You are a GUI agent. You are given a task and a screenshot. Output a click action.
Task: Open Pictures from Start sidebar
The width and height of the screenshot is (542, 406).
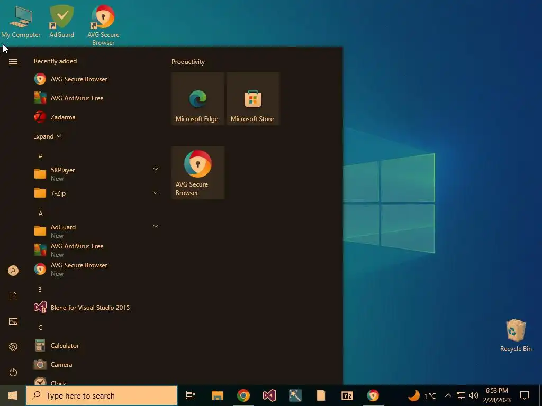pos(13,321)
